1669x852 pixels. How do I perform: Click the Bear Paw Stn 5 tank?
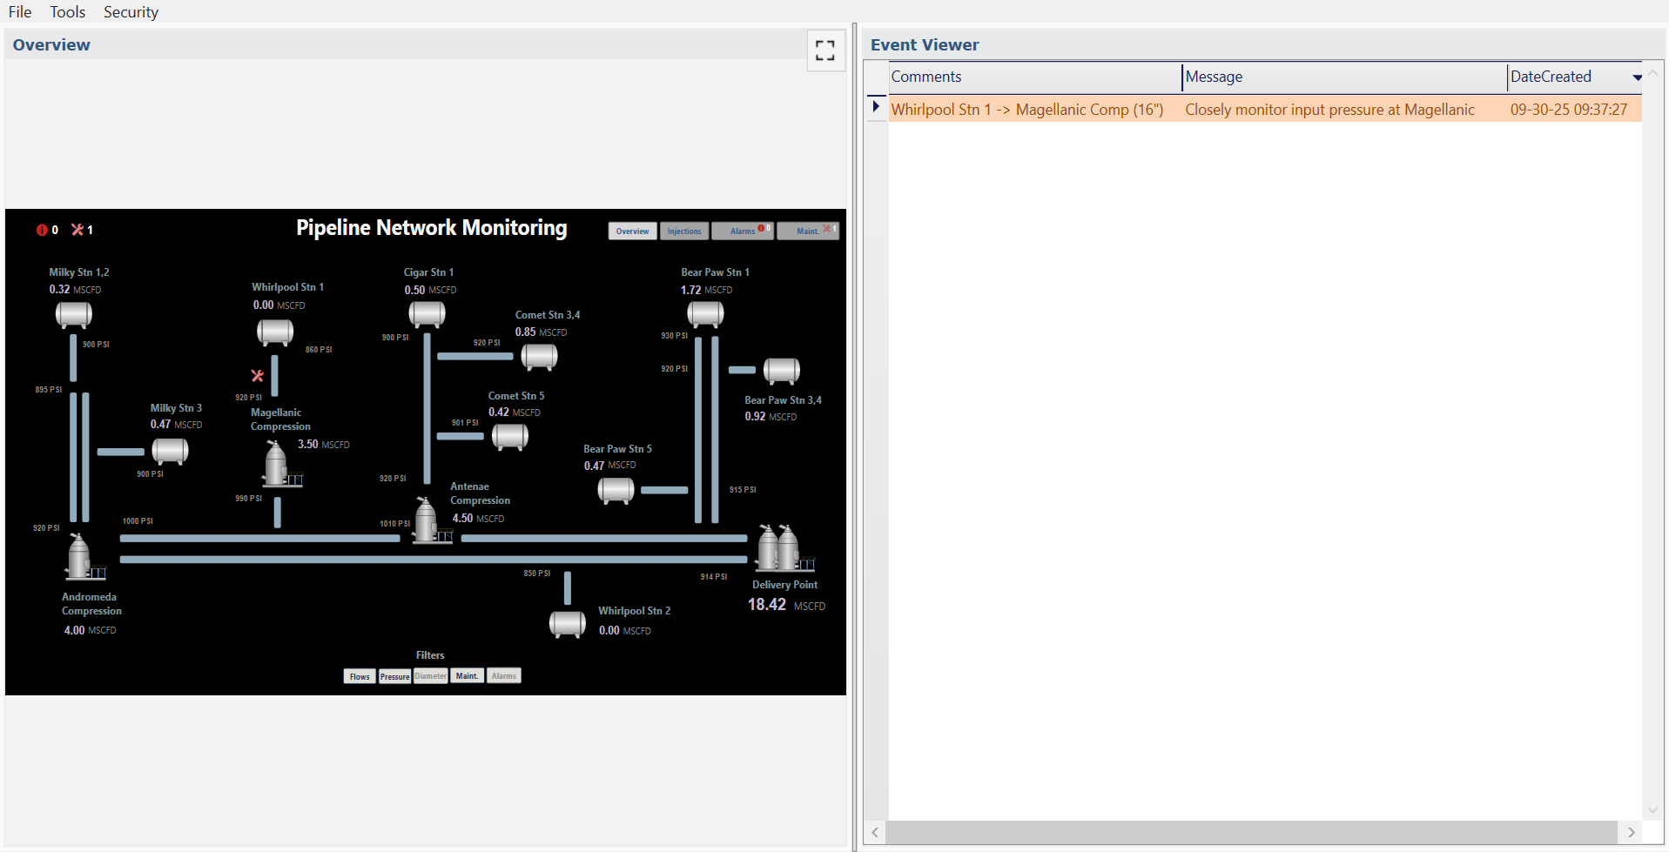(616, 490)
